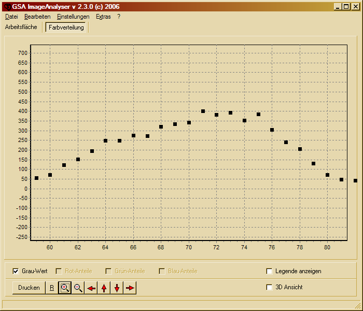
Task: Open the Extras menu
Action: coord(103,17)
